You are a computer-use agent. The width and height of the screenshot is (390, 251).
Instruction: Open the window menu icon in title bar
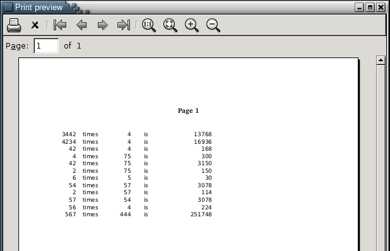point(8,7)
